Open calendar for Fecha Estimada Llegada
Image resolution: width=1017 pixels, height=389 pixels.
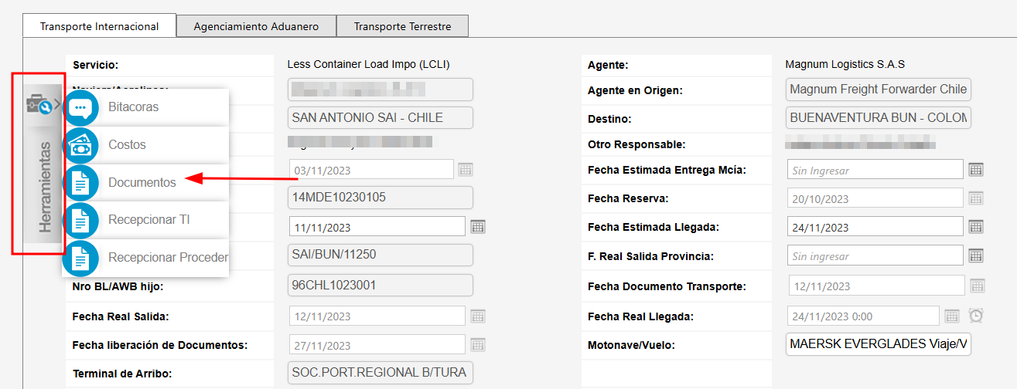[x=976, y=227]
